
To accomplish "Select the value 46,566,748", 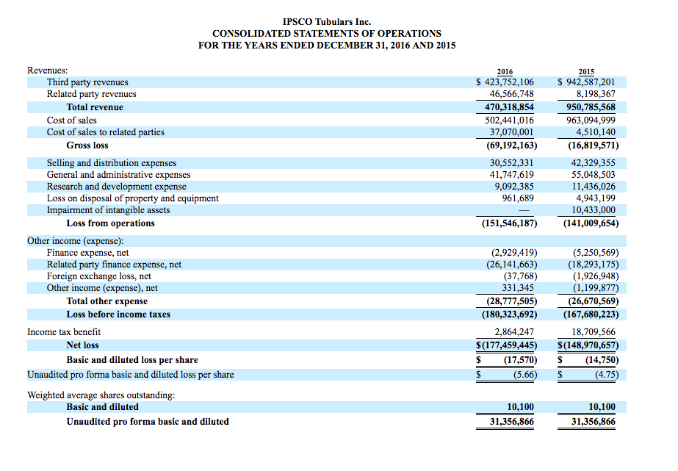I will coord(511,94).
